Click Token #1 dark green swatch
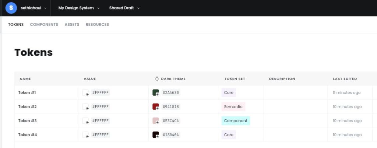The image size is (377, 148). [155, 93]
